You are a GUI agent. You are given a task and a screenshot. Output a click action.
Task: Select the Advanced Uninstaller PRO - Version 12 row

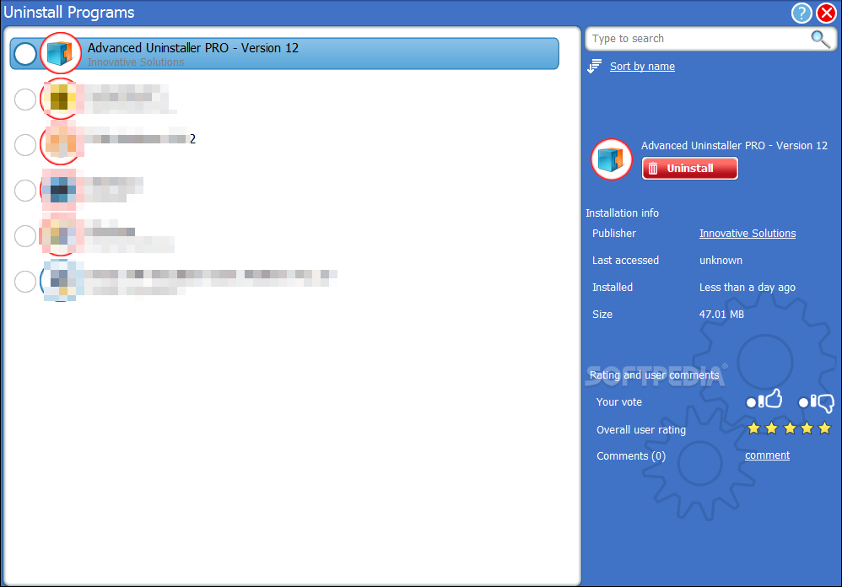pyautogui.click(x=284, y=54)
